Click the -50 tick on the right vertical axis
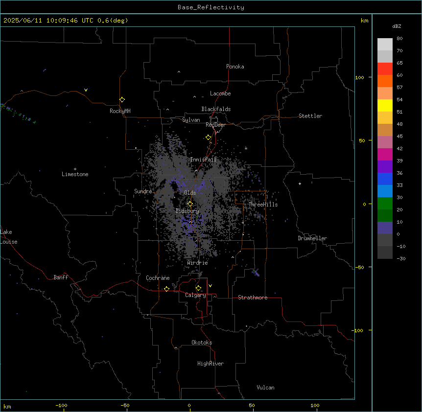422x412 pixels. coord(359,267)
